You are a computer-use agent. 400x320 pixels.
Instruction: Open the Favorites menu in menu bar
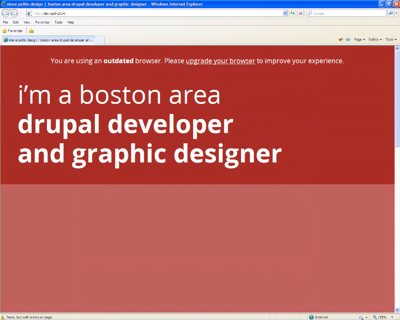point(42,22)
